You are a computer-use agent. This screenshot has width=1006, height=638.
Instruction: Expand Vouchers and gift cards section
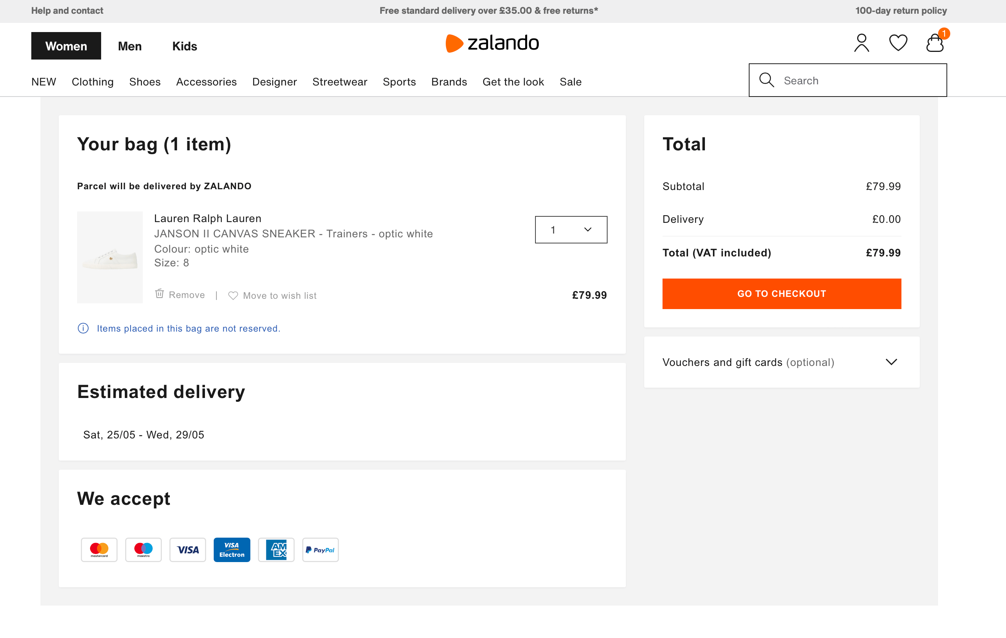(x=782, y=362)
